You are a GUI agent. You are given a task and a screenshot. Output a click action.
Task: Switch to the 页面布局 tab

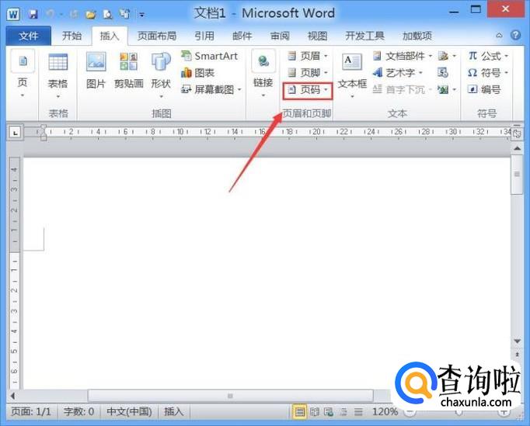point(157,36)
